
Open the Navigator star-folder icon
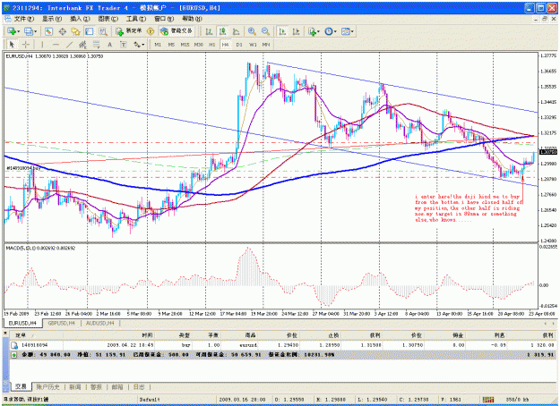(76, 31)
